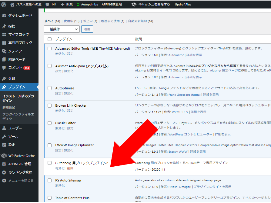This screenshot has height=203, width=271.
Task: Click the バージョン 20220111 text
Action: pyautogui.click(x=150, y=170)
